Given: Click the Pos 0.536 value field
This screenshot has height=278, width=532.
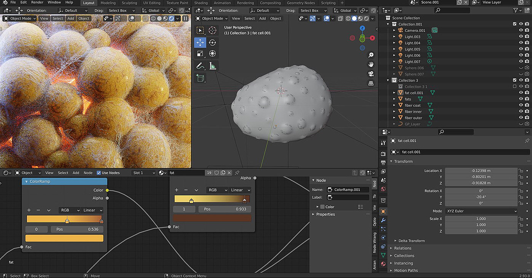Looking at the screenshot, I should tap(77, 229).
